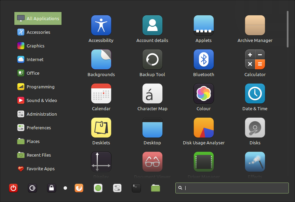Viewport: 295px width, 202px height.
Task: Open the Display settings icon
Action: 101,162
